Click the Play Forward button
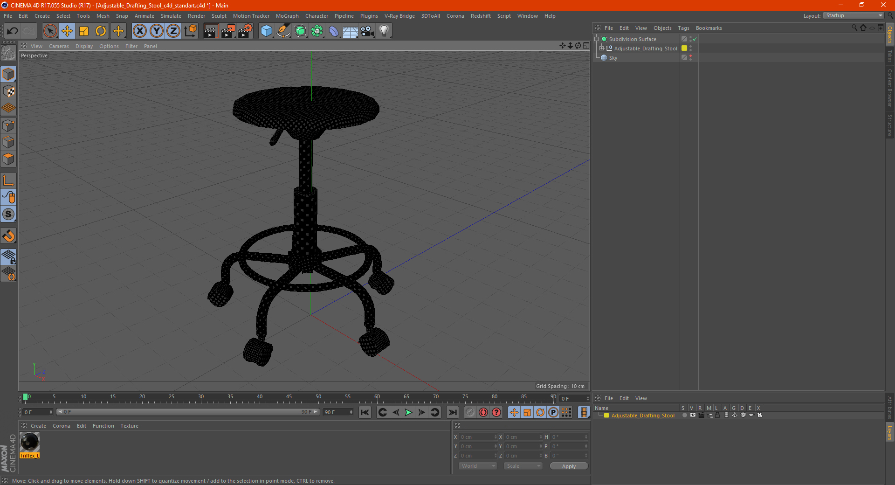Viewport: 895px width, 485px height. click(408, 412)
